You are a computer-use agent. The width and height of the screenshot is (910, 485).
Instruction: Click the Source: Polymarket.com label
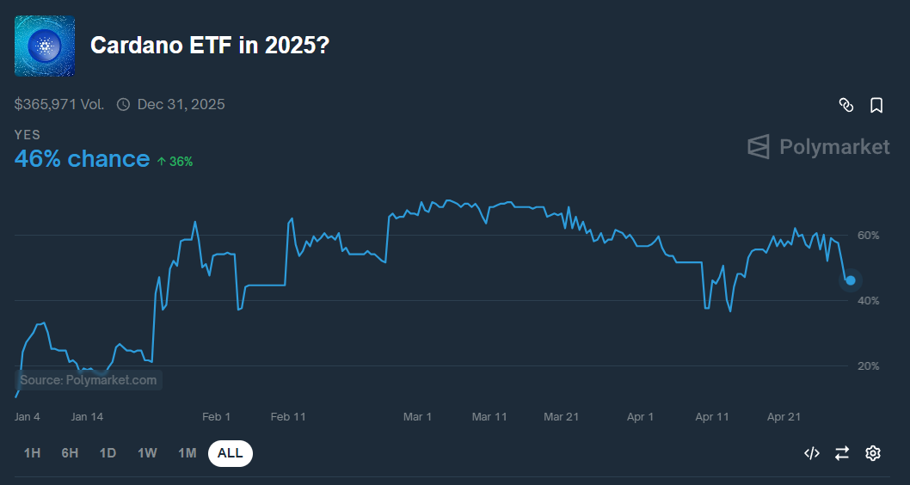coord(89,380)
